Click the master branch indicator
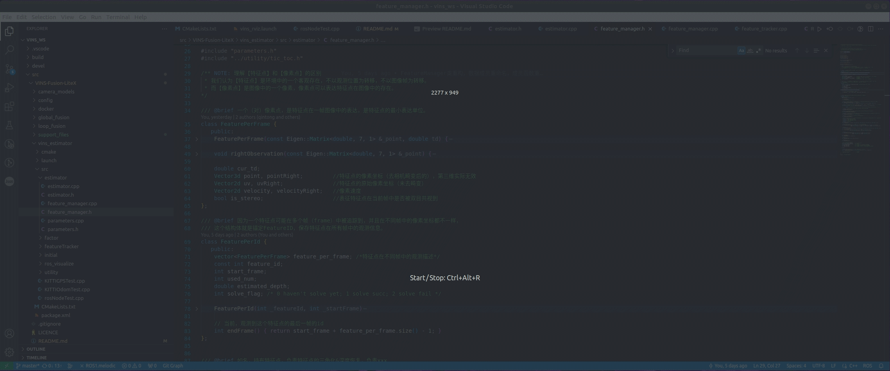The image size is (890, 371). tap(27, 366)
